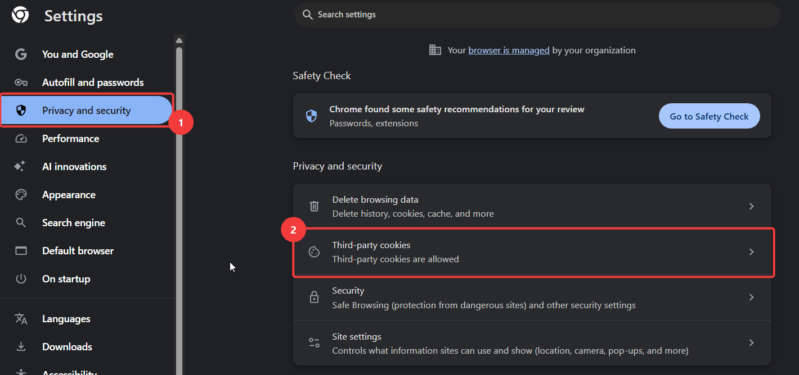Click the sidebar scrollbar up arrow
This screenshot has width=799, height=375.
point(179,40)
